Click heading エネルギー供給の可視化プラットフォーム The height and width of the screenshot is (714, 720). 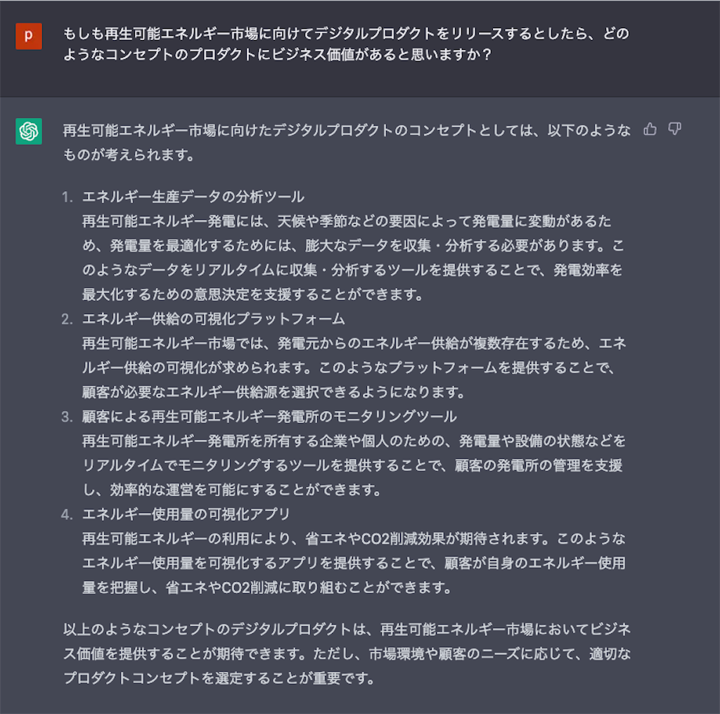point(214,319)
